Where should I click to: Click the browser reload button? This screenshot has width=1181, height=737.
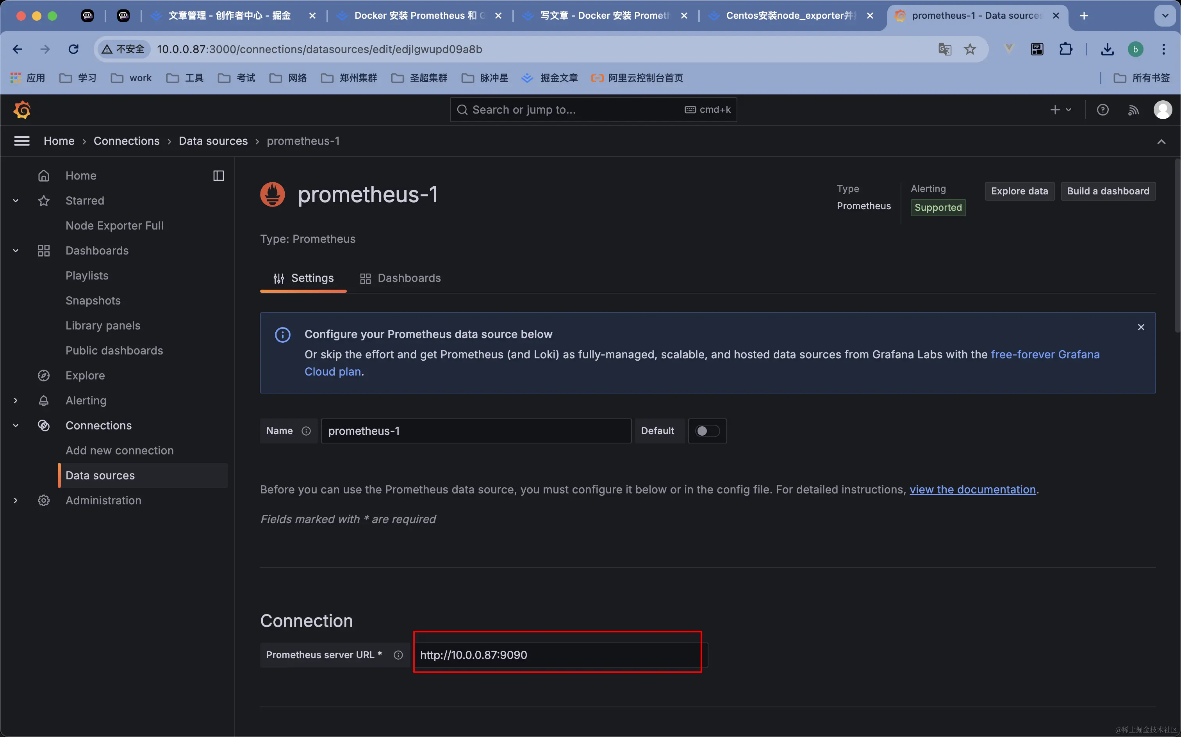tap(74, 49)
